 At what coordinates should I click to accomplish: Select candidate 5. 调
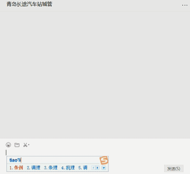pos(83,168)
